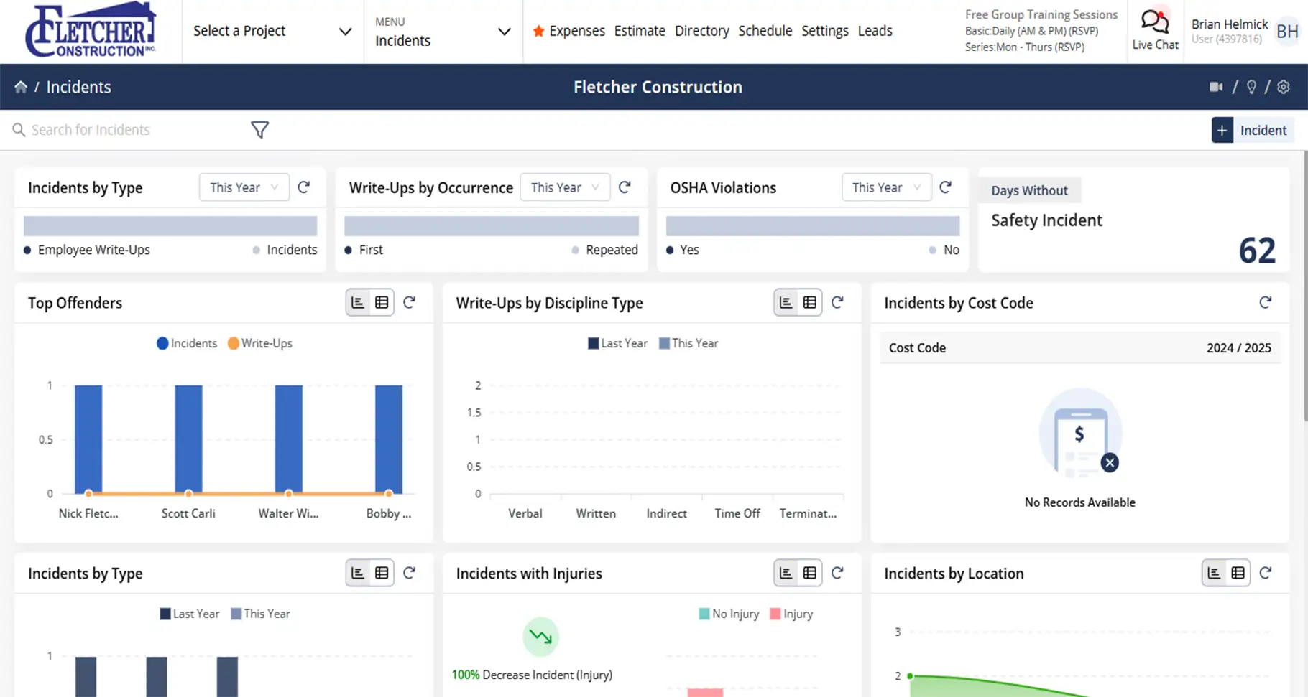The width and height of the screenshot is (1308, 697).
Task: Switch lower Incidents by Type to table view
Action: tap(382, 573)
